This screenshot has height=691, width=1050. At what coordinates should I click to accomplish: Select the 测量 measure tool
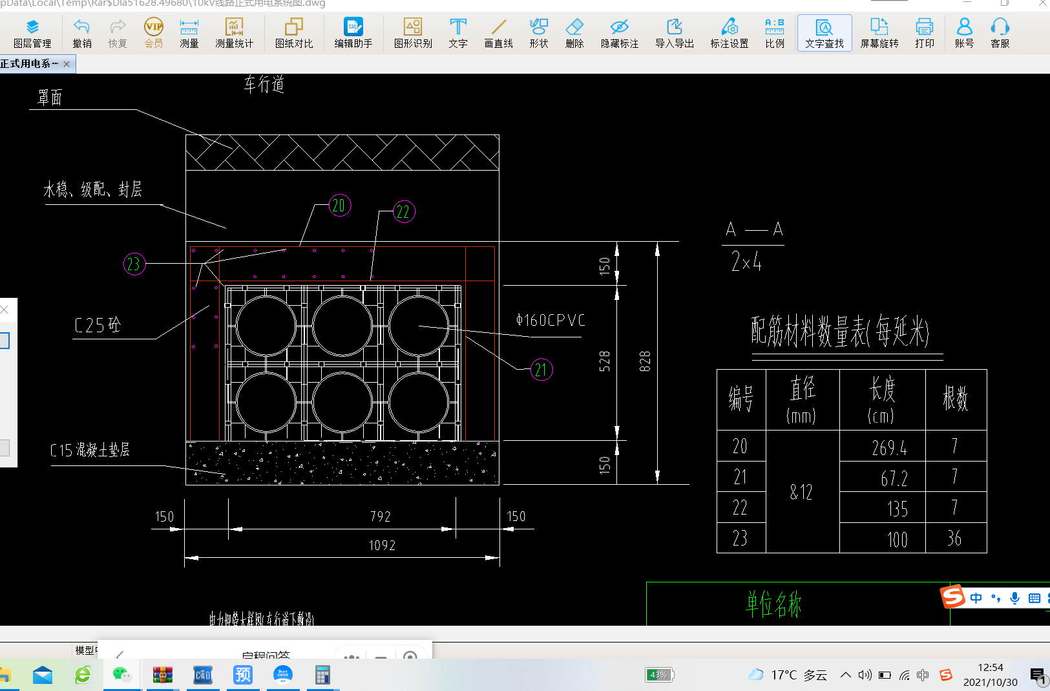coord(189,33)
